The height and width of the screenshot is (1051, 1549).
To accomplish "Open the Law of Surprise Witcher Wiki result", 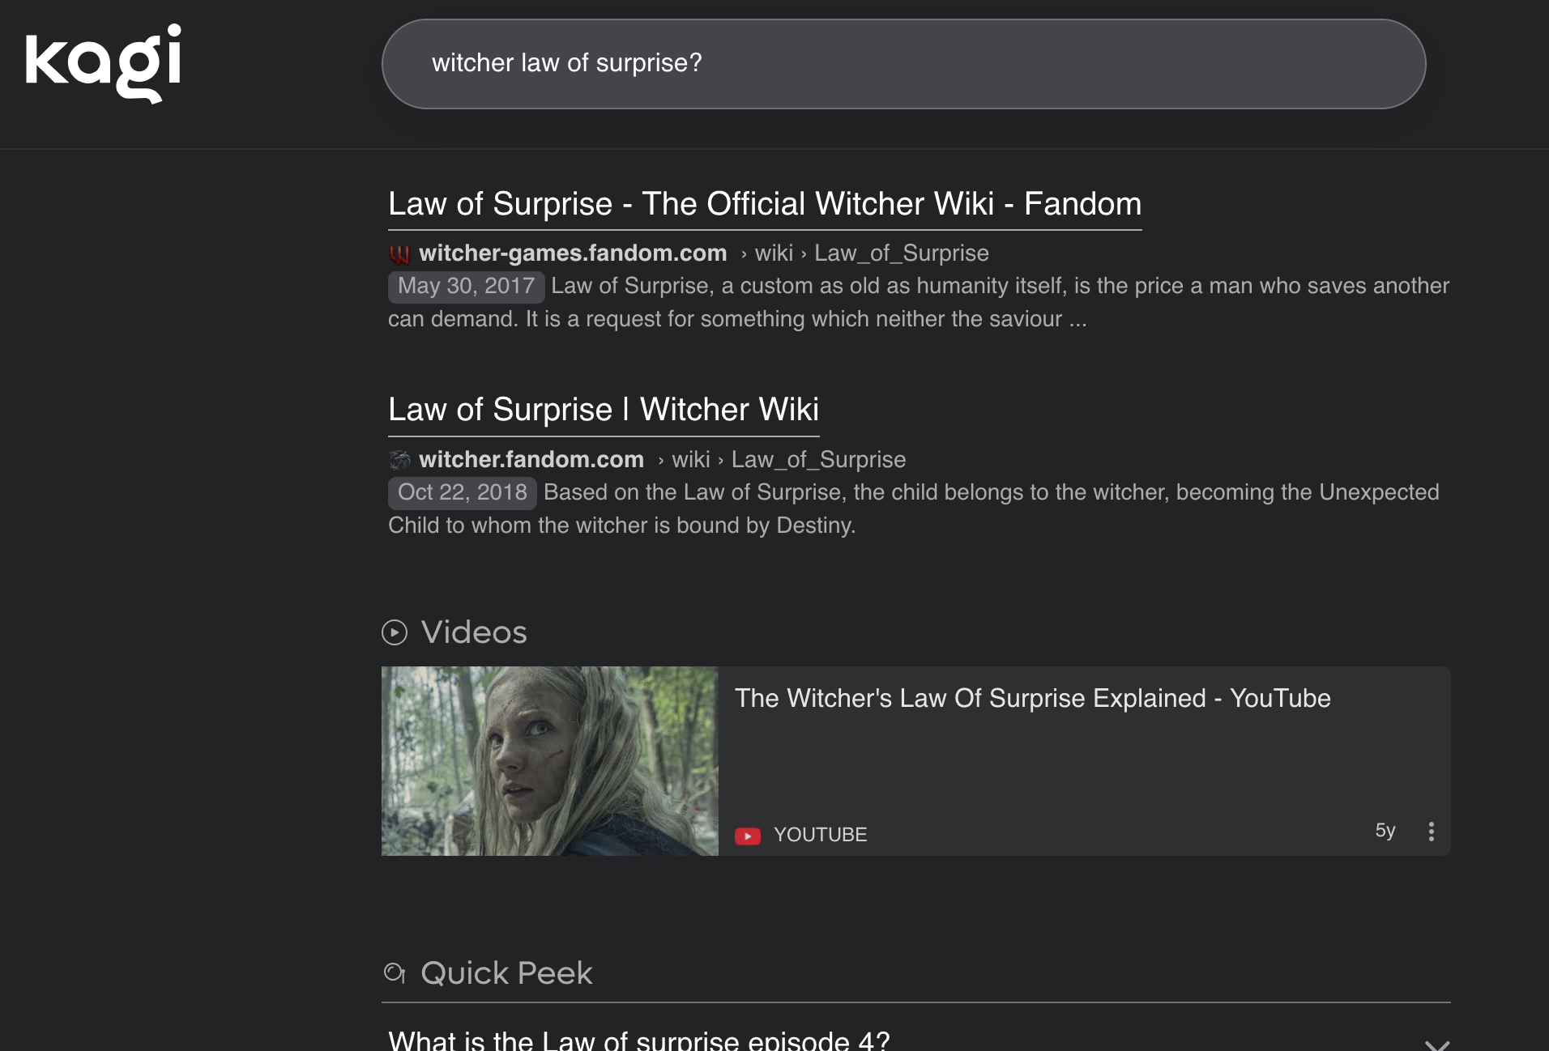I will 603,410.
